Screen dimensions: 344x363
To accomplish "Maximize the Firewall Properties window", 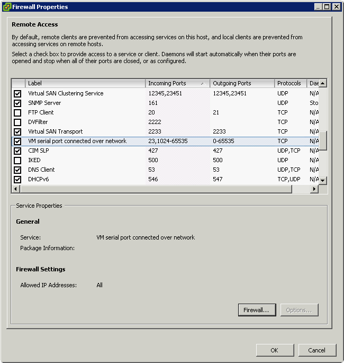I will coord(327,7).
